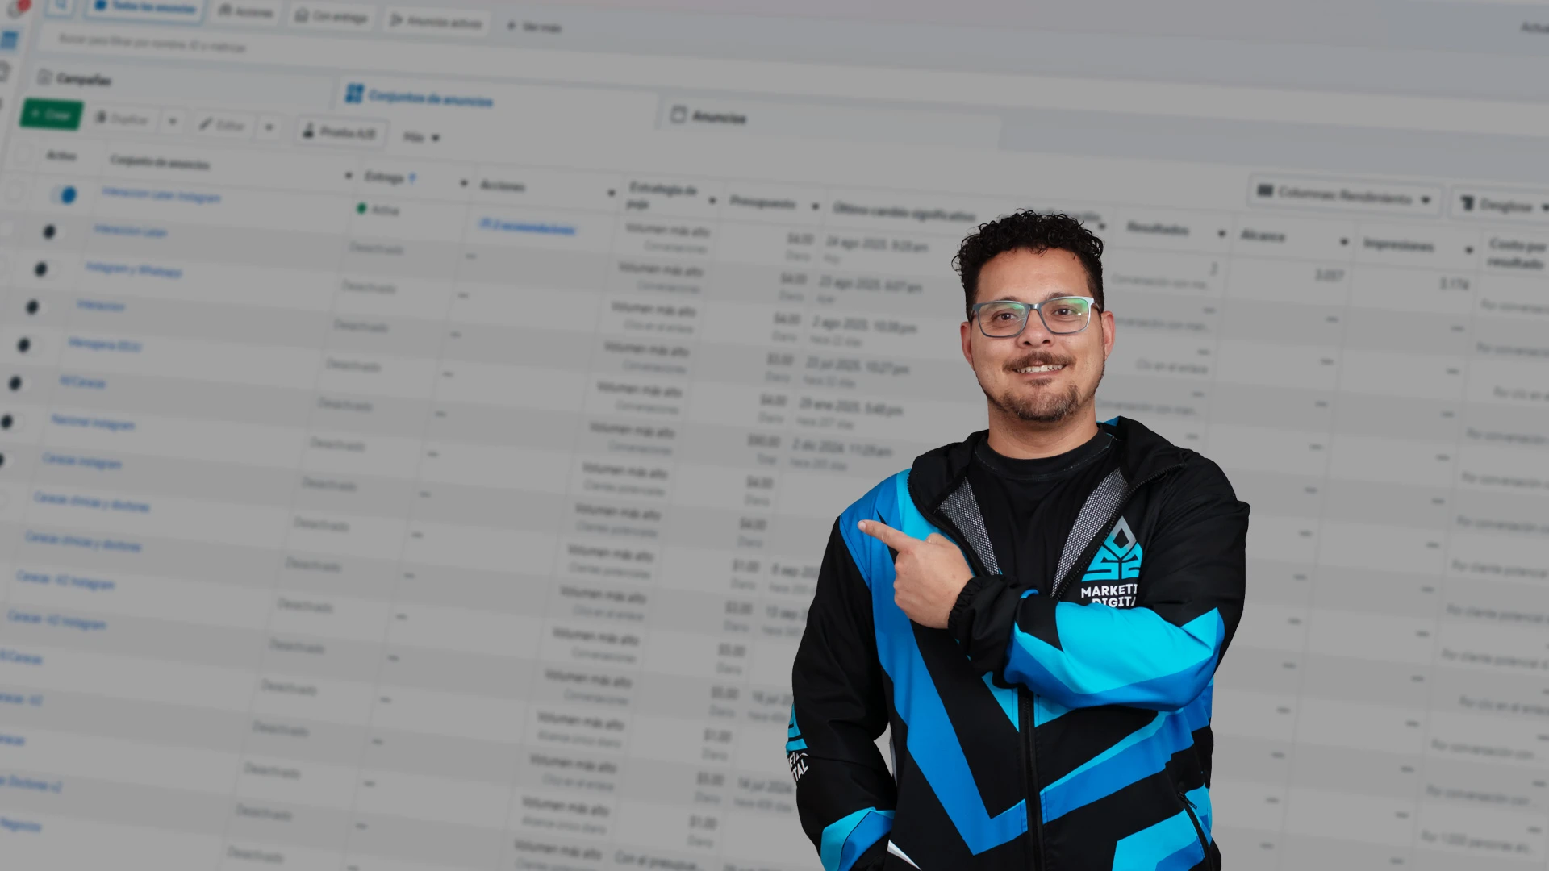Image resolution: width=1549 pixels, height=871 pixels.
Task: Click the Prueba A/B flask icon
Action: (x=308, y=130)
